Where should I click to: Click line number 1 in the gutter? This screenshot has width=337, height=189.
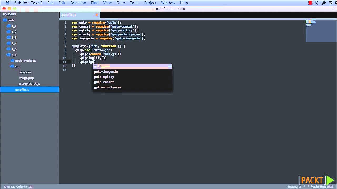point(65,23)
